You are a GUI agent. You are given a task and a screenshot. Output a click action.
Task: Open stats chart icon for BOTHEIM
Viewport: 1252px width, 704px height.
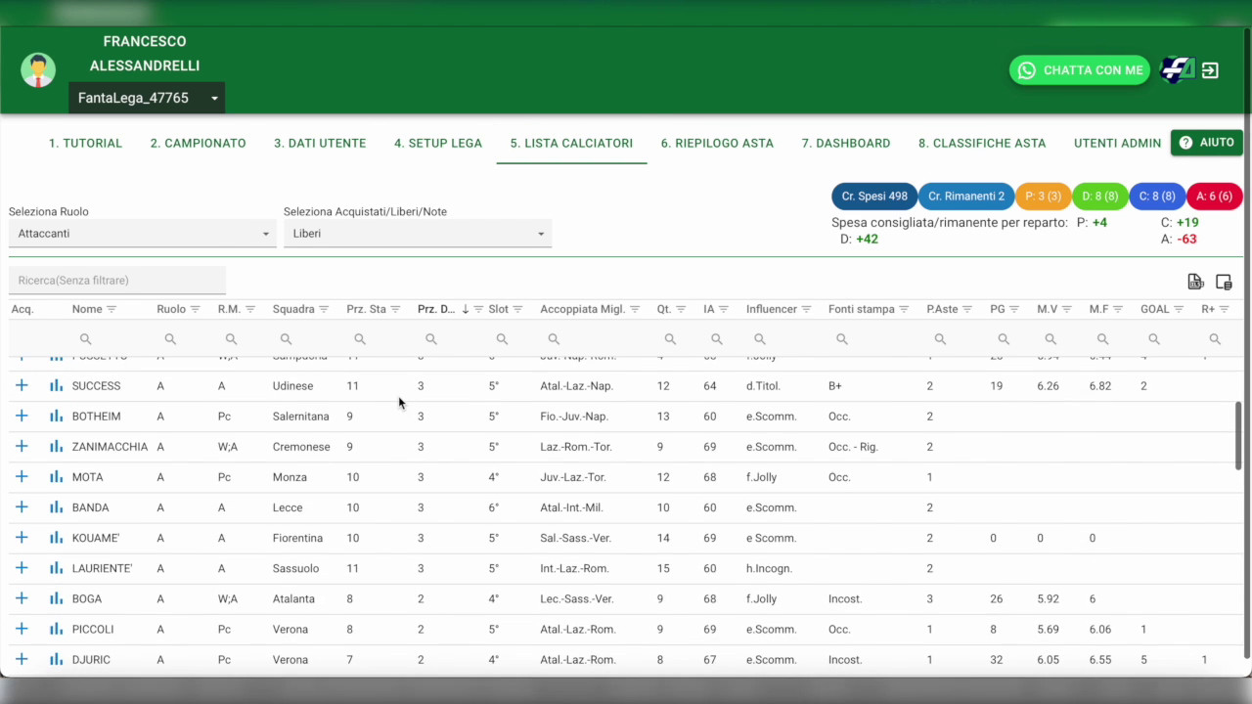pyautogui.click(x=56, y=417)
